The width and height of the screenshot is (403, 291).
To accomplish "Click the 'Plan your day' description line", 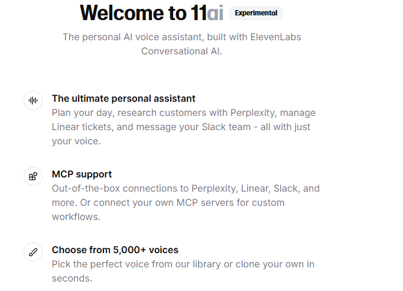I will coord(184,113).
